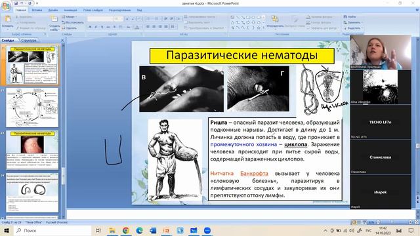Click the decrease list level icon
This screenshot has width=420, height=236.
165,19
